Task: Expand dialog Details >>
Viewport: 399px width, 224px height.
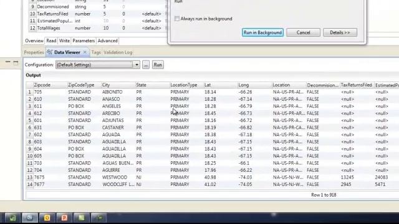Action: point(340,32)
